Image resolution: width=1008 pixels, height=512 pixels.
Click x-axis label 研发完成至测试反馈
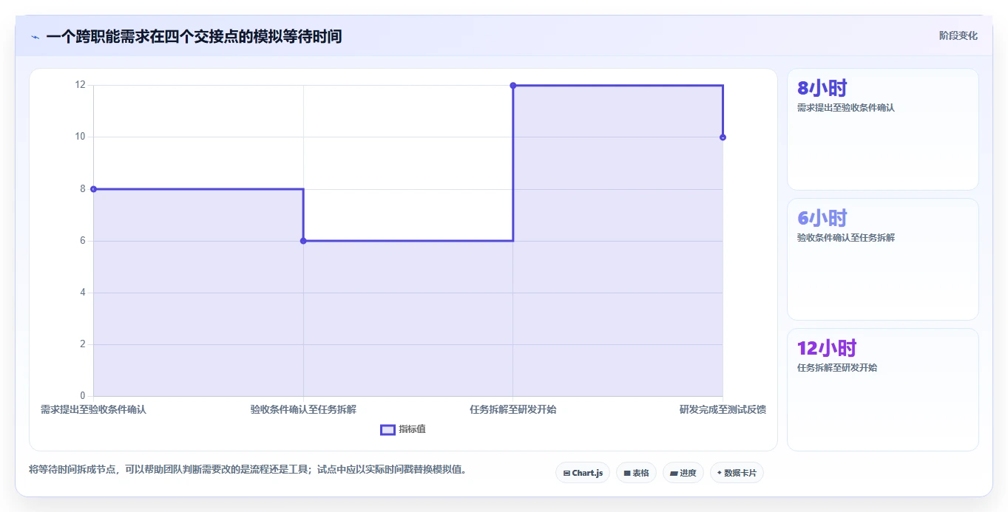pyautogui.click(x=723, y=409)
